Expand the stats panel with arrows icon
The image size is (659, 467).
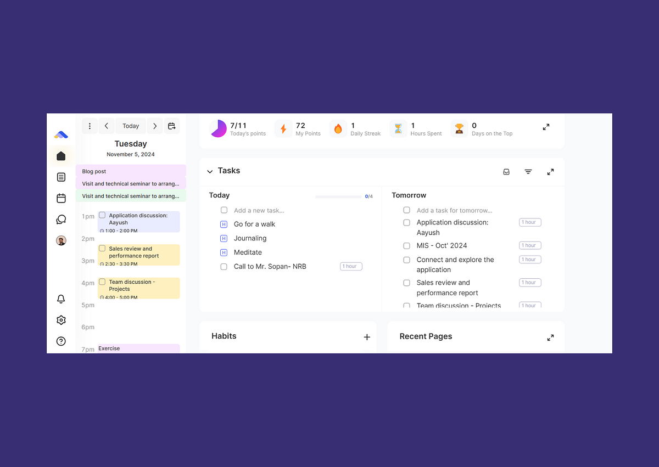point(546,127)
